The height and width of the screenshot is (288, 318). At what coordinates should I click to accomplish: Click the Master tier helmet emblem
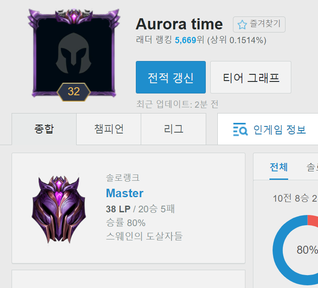tap(59, 209)
